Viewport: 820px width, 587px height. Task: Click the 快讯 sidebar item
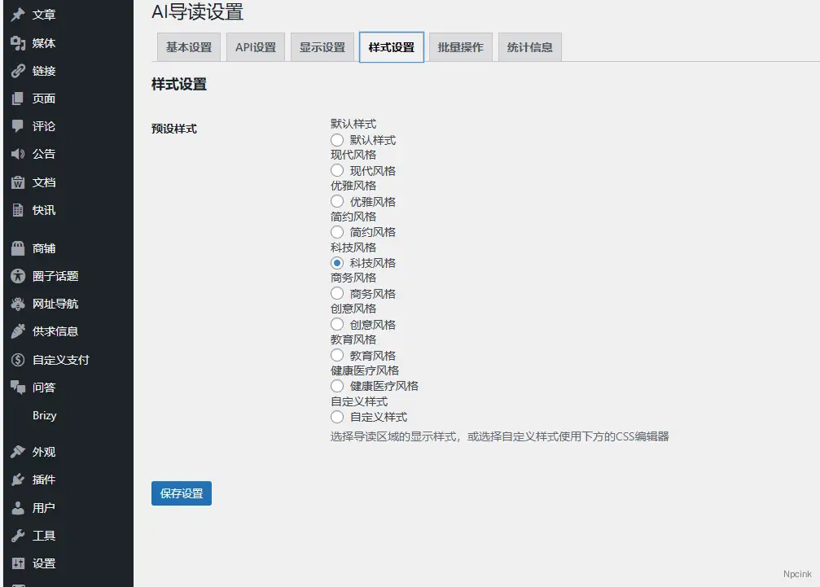coord(42,210)
